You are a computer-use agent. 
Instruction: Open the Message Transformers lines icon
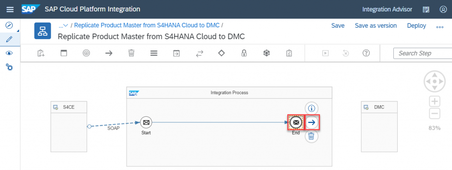coord(154,53)
